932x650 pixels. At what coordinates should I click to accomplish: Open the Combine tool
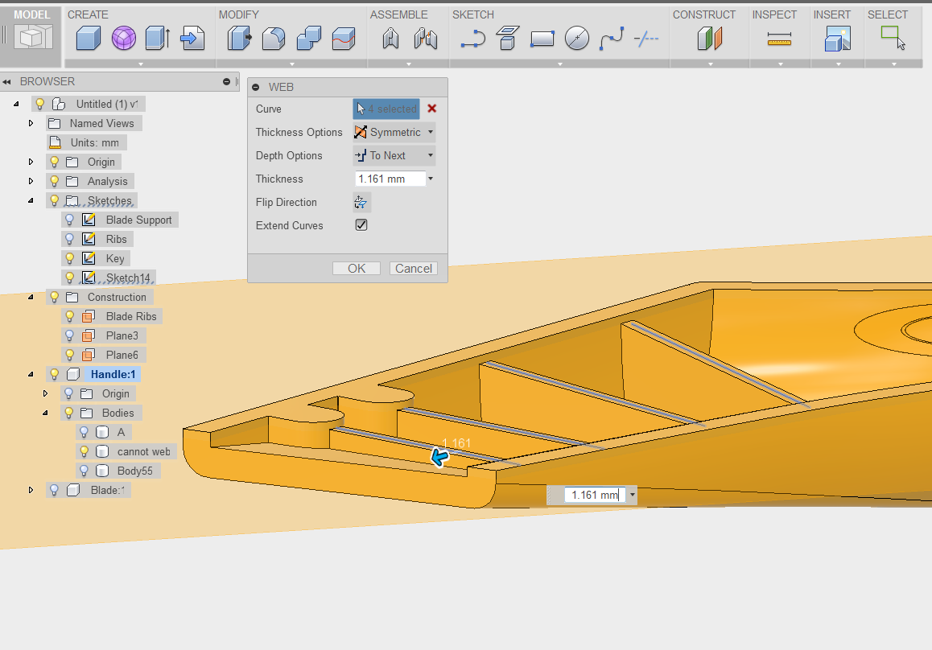tap(309, 38)
